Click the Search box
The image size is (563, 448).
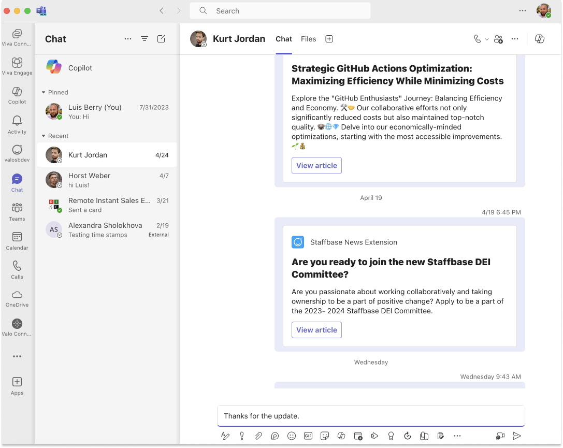click(280, 11)
